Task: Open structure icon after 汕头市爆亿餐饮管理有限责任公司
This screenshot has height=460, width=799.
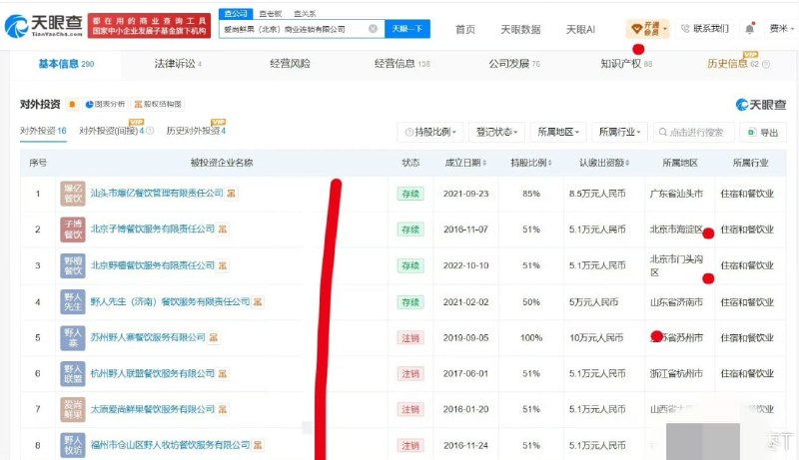Action: (232, 194)
